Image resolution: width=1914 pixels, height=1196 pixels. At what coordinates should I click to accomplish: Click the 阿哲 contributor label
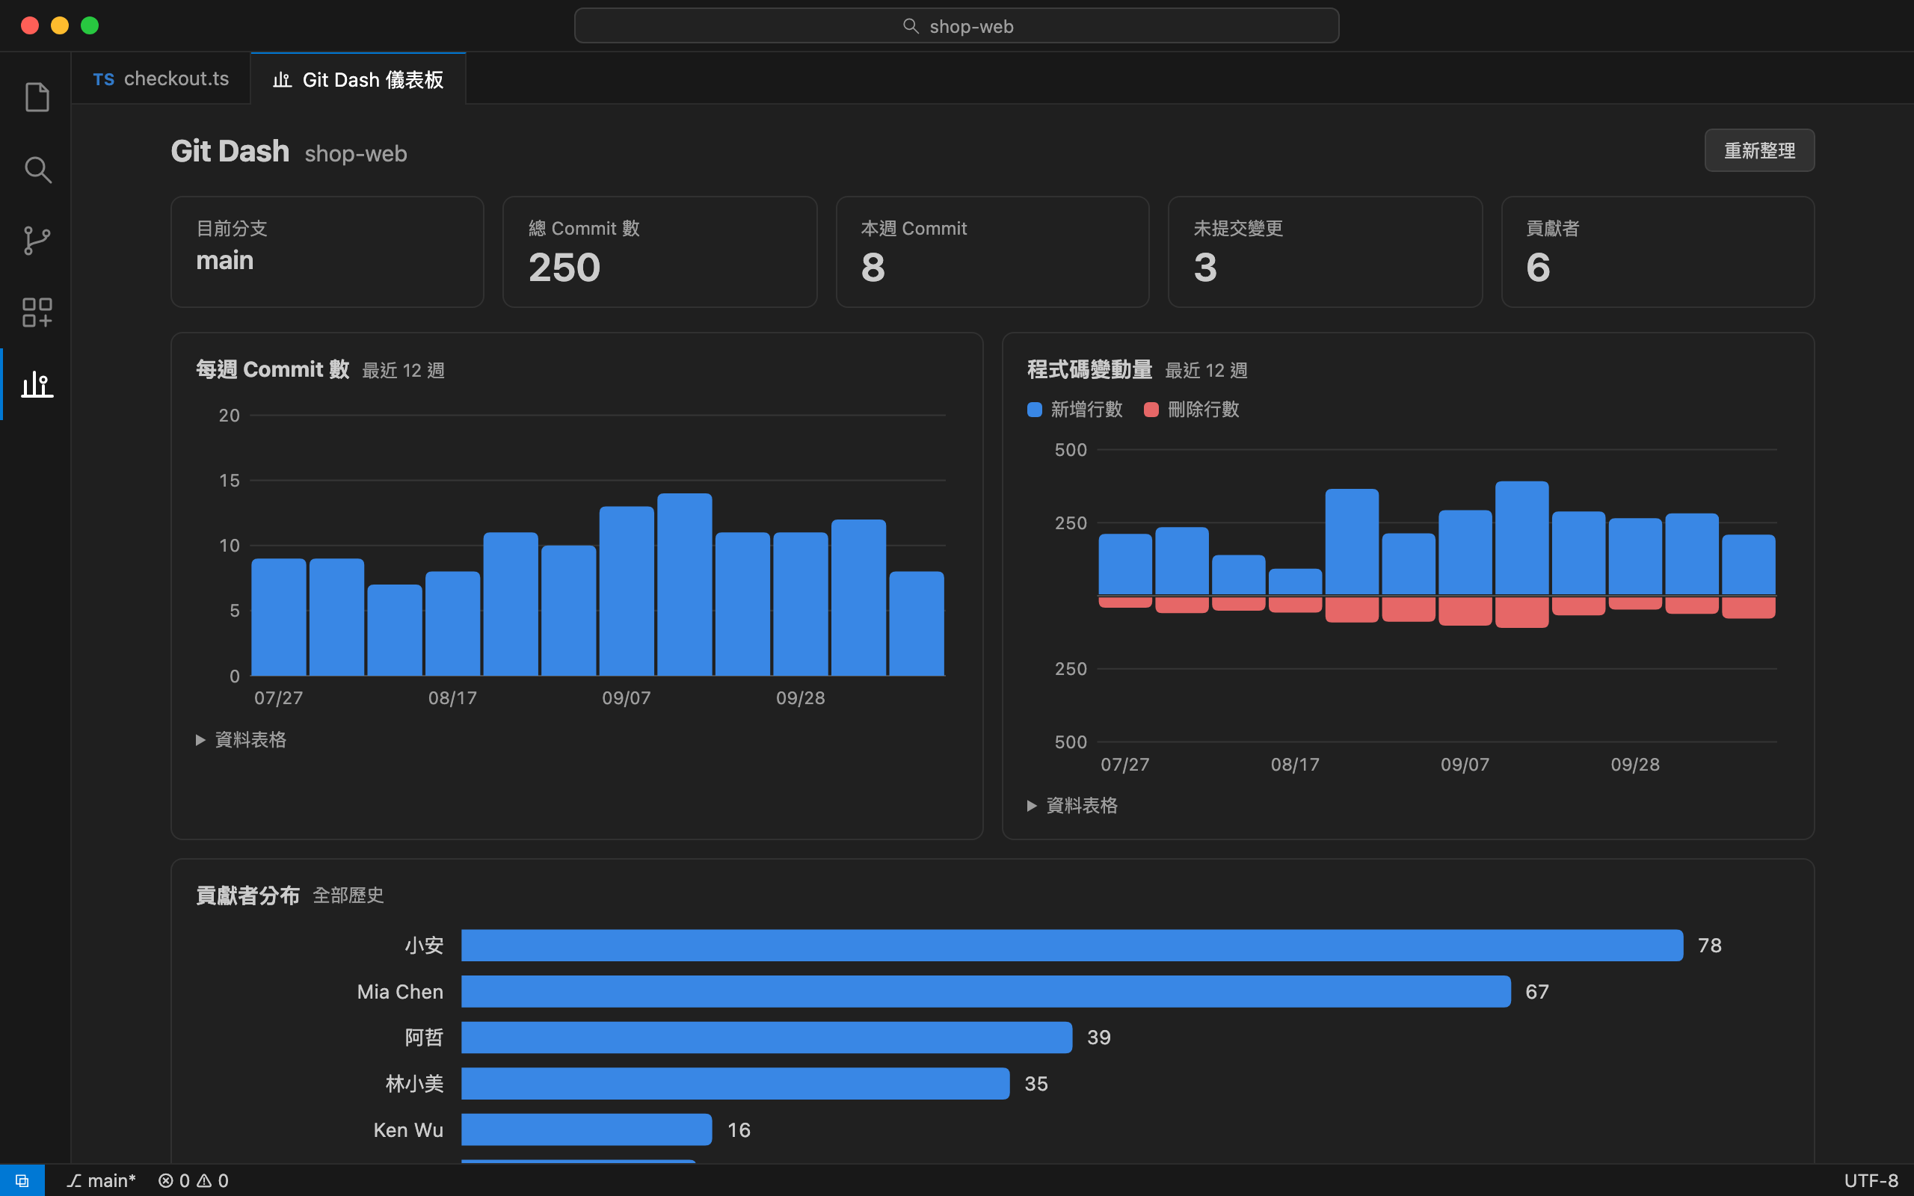(424, 1037)
